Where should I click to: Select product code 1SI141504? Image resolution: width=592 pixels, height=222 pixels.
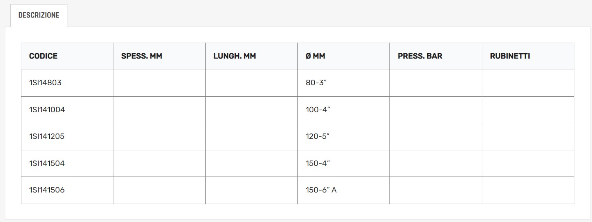tap(47, 163)
